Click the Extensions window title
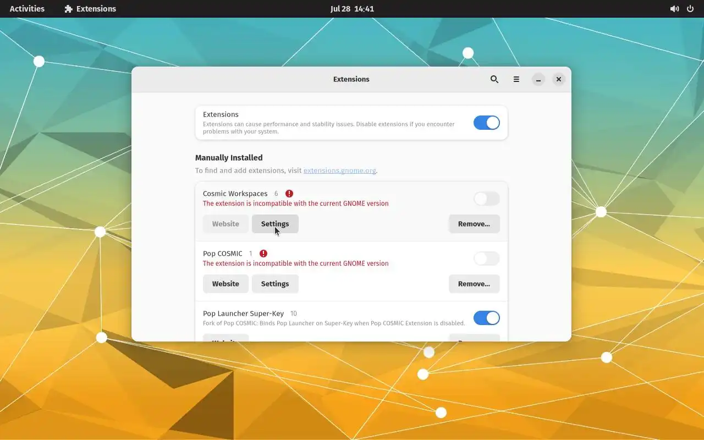Viewport: 704px width, 440px height. 351,79
